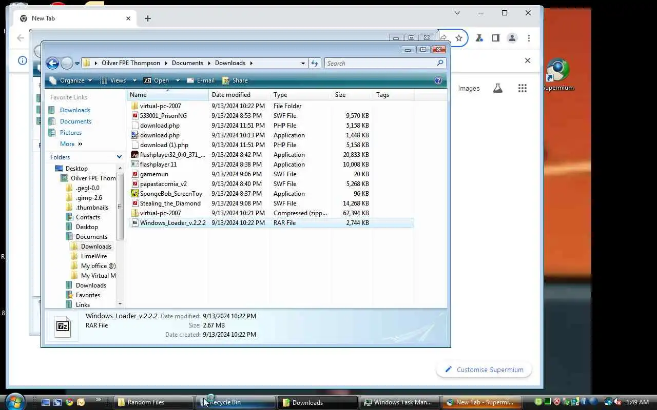Go back using Explorer's blue Back arrow
This screenshot has width=657, height=410.
coord(52,63)
